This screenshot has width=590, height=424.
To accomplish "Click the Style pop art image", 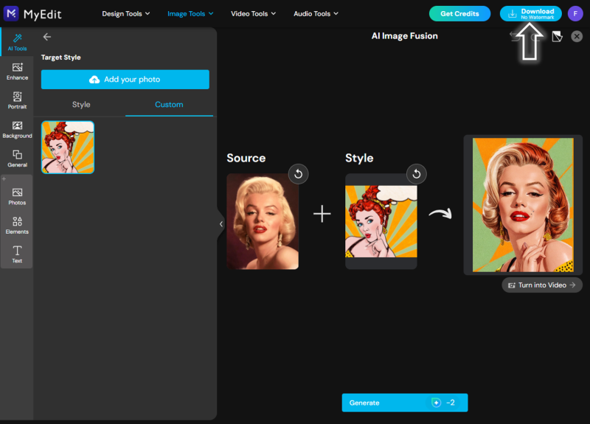I will tap(381, 221).
